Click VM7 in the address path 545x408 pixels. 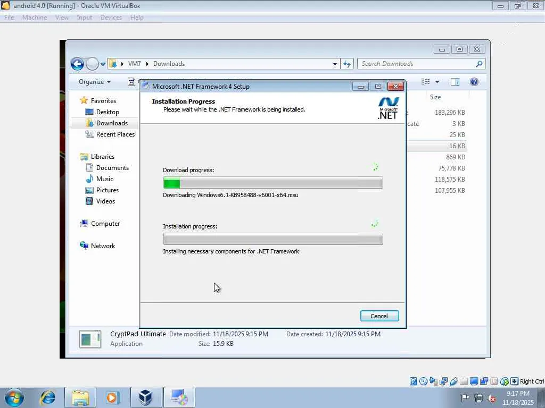[x=135, y=64]
